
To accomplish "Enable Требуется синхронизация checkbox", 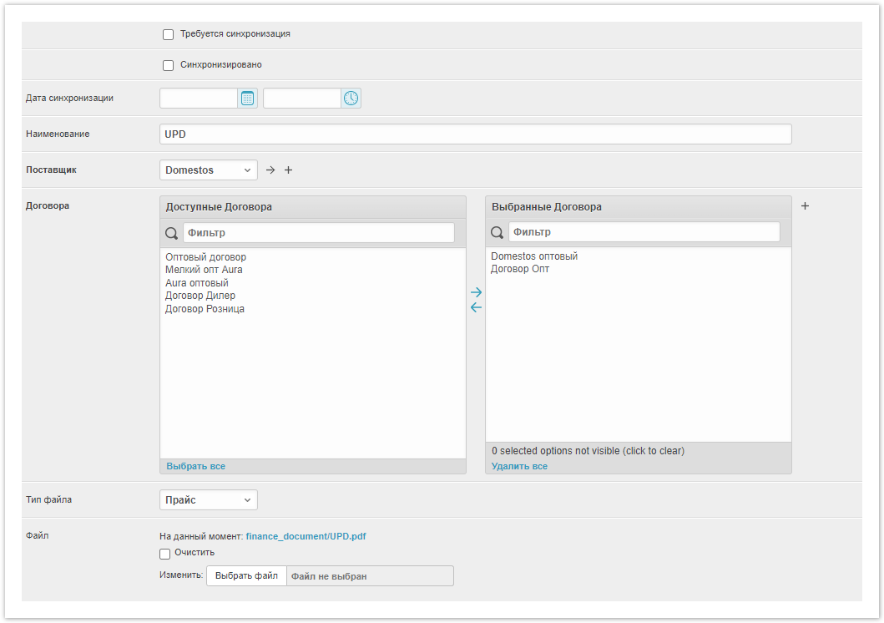I will click(168, 35).
